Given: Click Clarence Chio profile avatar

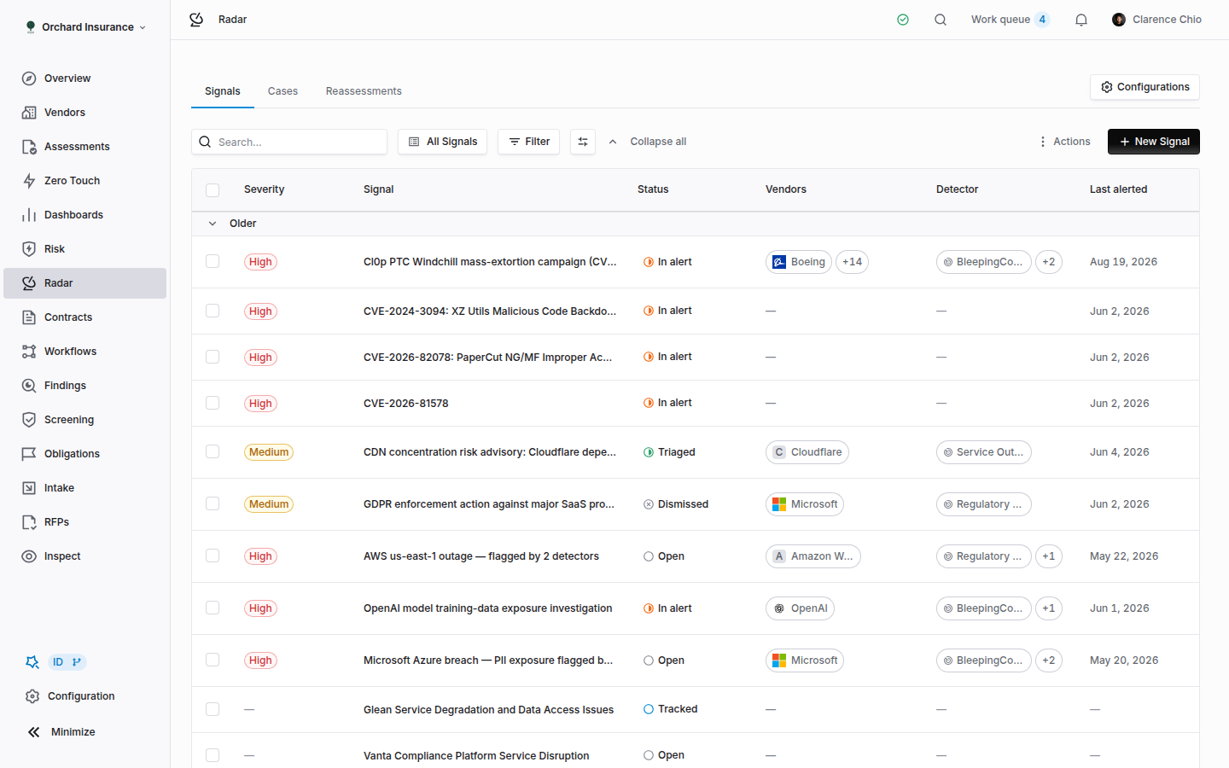Looking at the screenshot, I should click(x=1119, y=20).
